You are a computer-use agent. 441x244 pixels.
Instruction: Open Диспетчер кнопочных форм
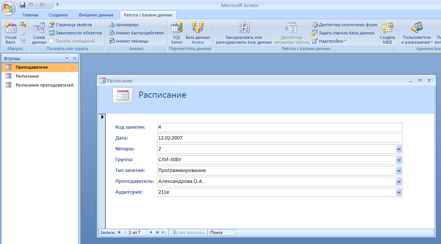pos(344,25)
